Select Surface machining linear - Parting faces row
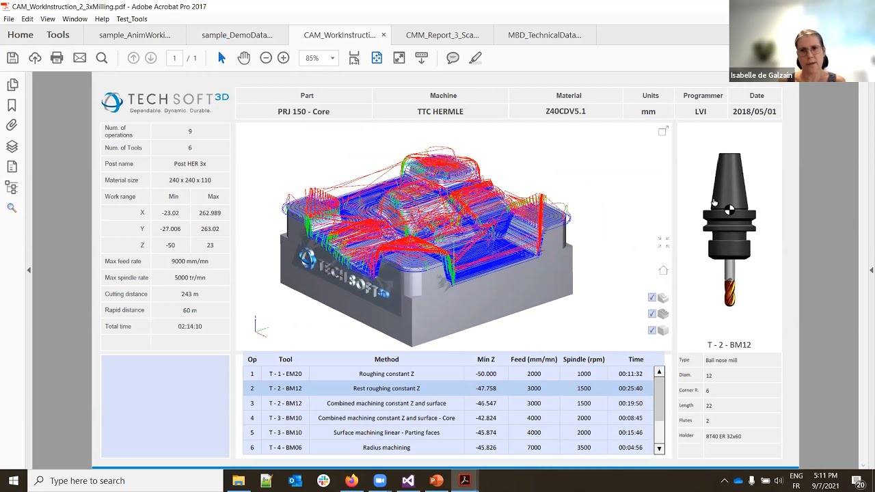 coord(448,433)
